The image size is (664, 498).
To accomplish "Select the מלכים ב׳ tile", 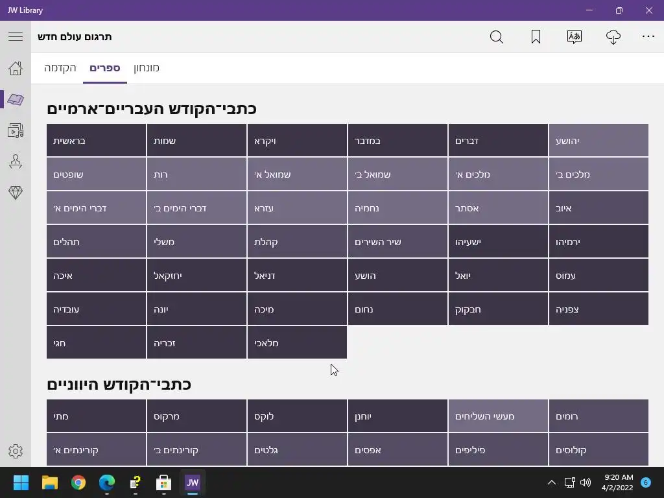I will pyautogui.click(x=599, y=174).
